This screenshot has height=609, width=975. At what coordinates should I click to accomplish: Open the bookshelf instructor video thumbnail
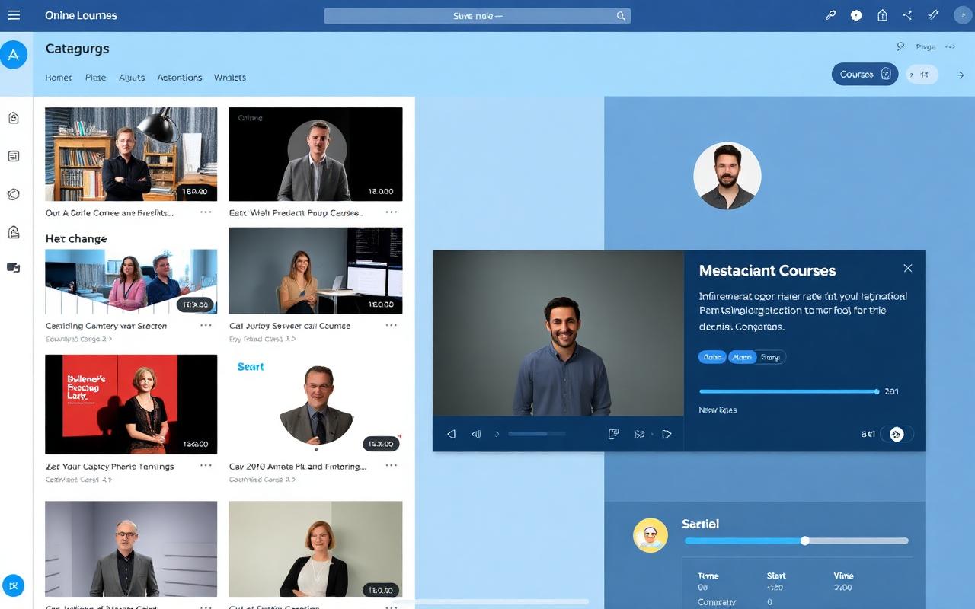131,154
